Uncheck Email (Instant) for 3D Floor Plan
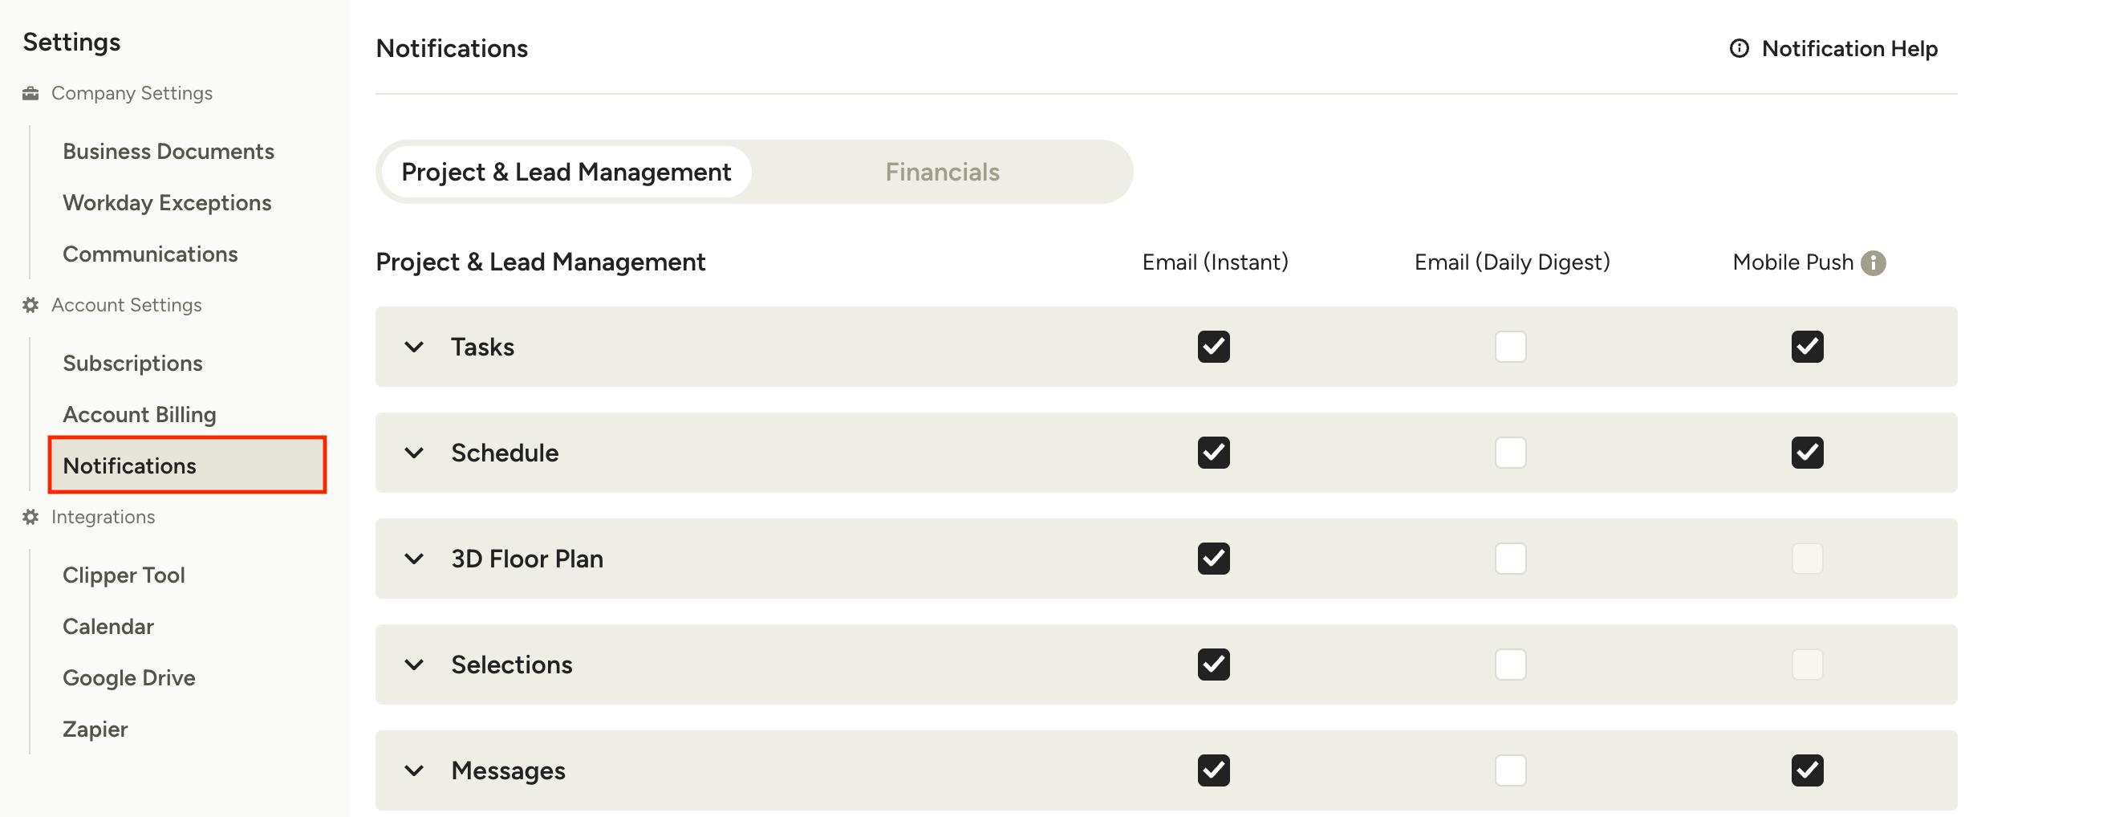The width and height of the screenshot is (2107, 817). tap(1213, 559)
